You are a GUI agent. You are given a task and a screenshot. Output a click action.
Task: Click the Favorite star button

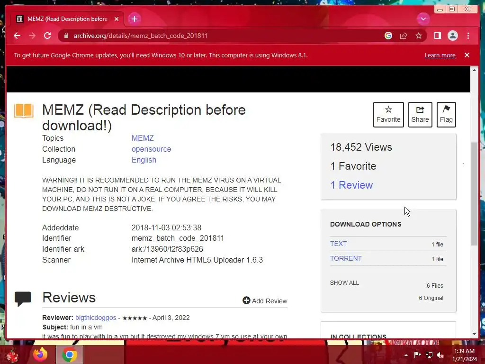pyautogui.click(x=388, y=115)
